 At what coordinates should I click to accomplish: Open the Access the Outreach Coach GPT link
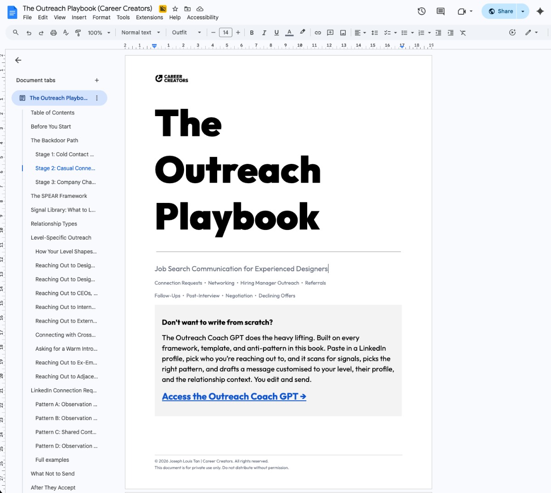[x=234, y=397]
